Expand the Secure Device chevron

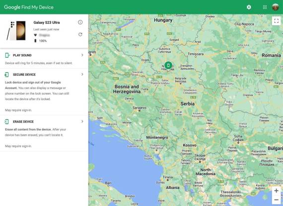[82, 74]
